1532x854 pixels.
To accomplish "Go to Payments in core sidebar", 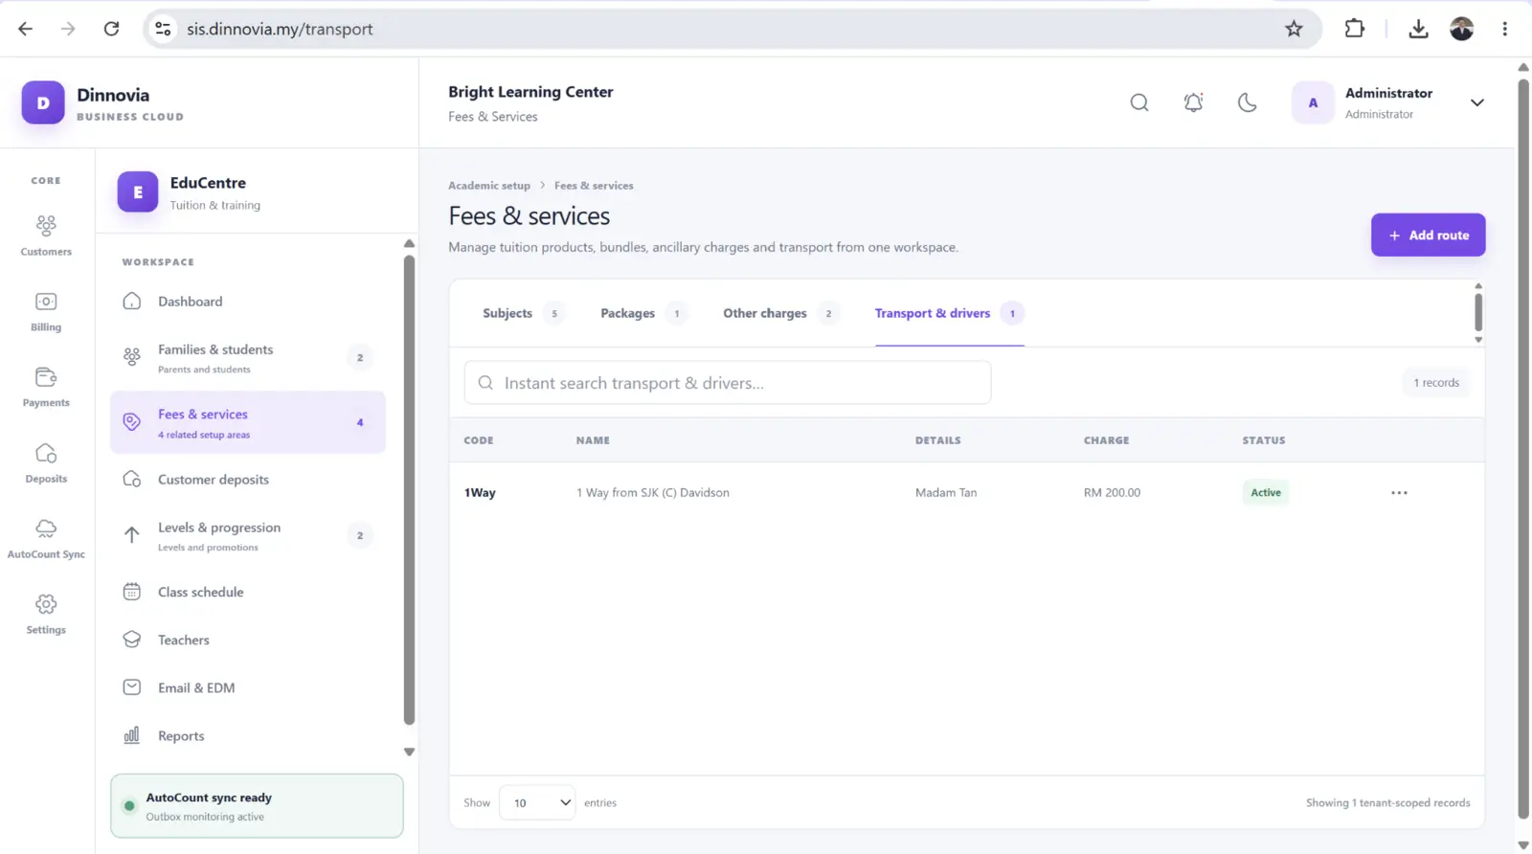I will [x=46, y=387].
